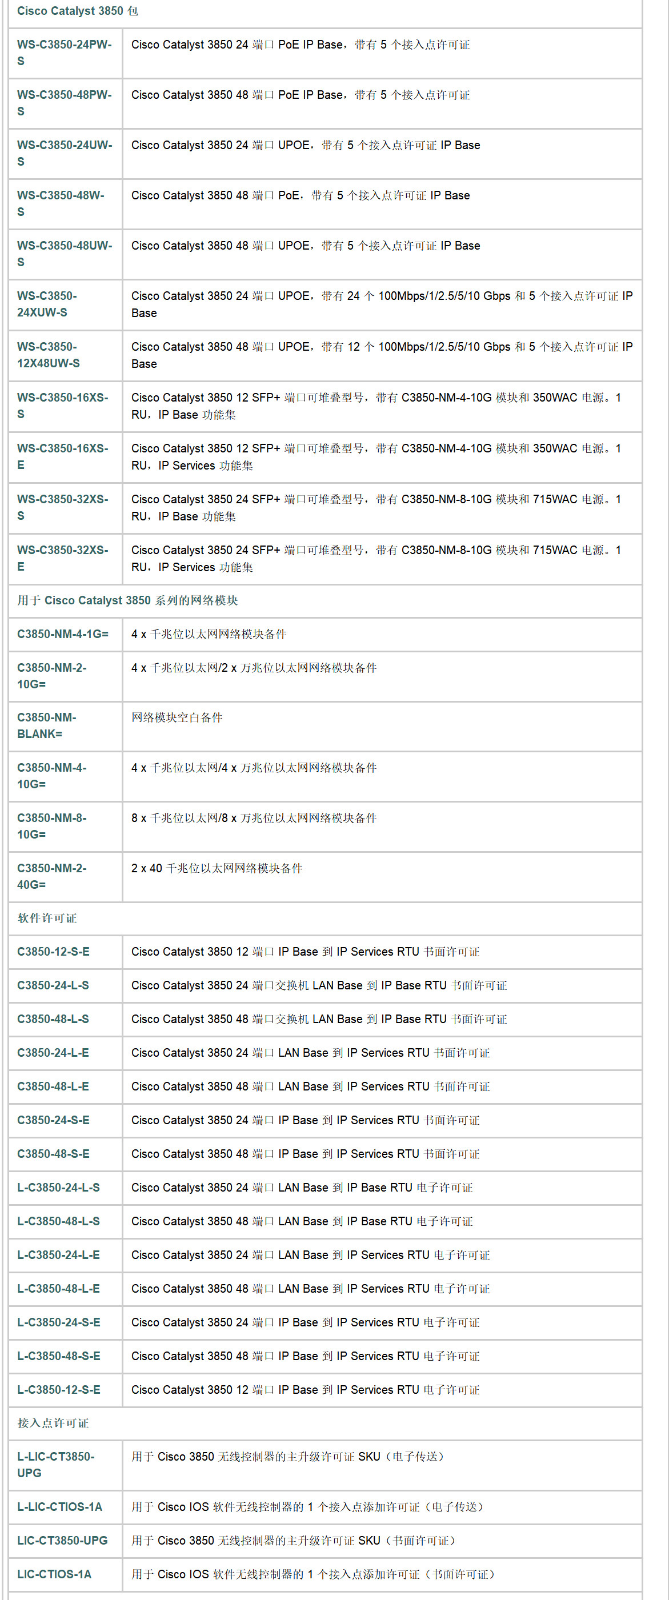Click the 用于 Cisco Catalyst 3850 系列的网络模块 heading
Screen dimensions: 669x1600
pyautogui.click(x=127, y=600)
